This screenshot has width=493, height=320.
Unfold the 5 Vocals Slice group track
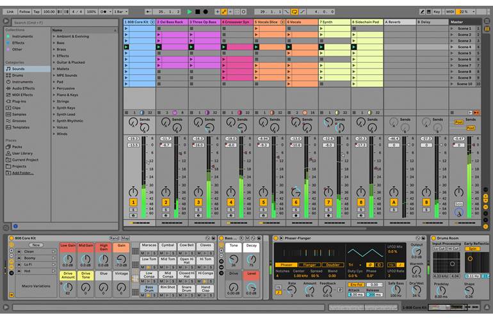[x=282, y=22]
